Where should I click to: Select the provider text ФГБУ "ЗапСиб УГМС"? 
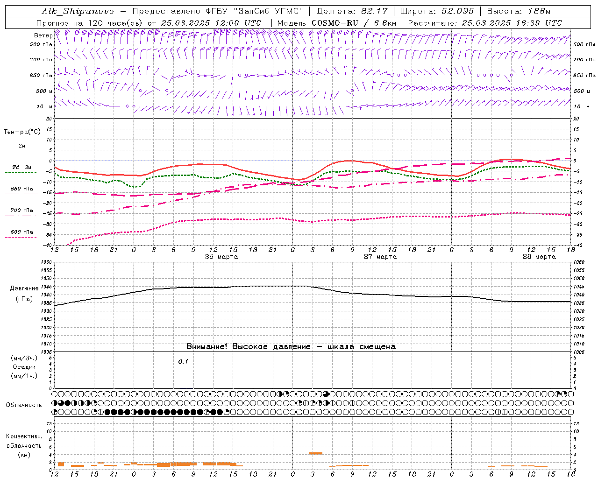point(254,11)
